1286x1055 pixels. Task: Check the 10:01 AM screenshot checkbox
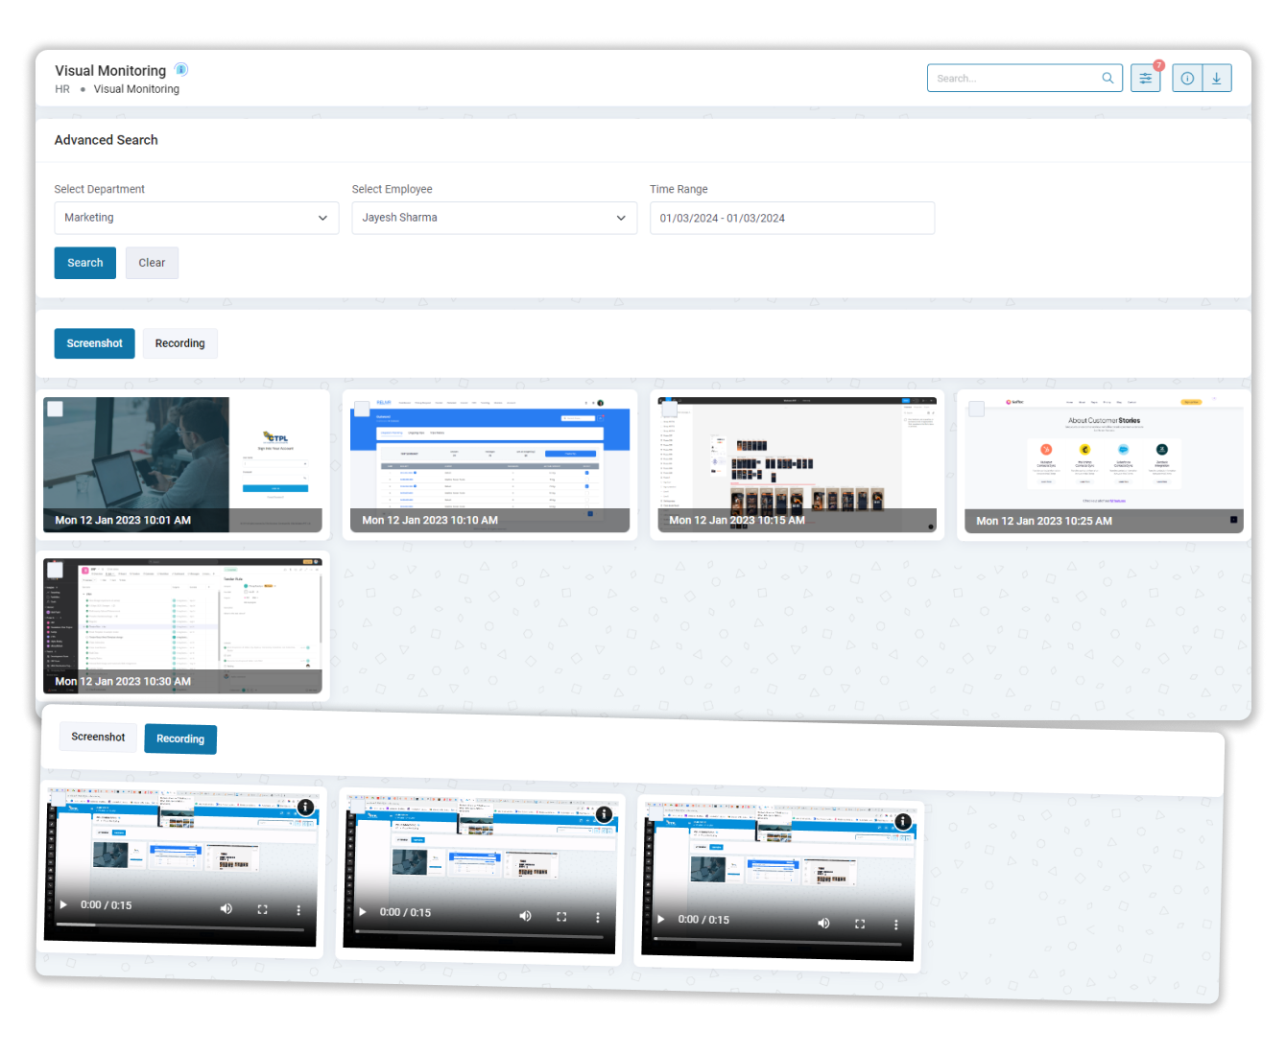(x=56, y=408)
